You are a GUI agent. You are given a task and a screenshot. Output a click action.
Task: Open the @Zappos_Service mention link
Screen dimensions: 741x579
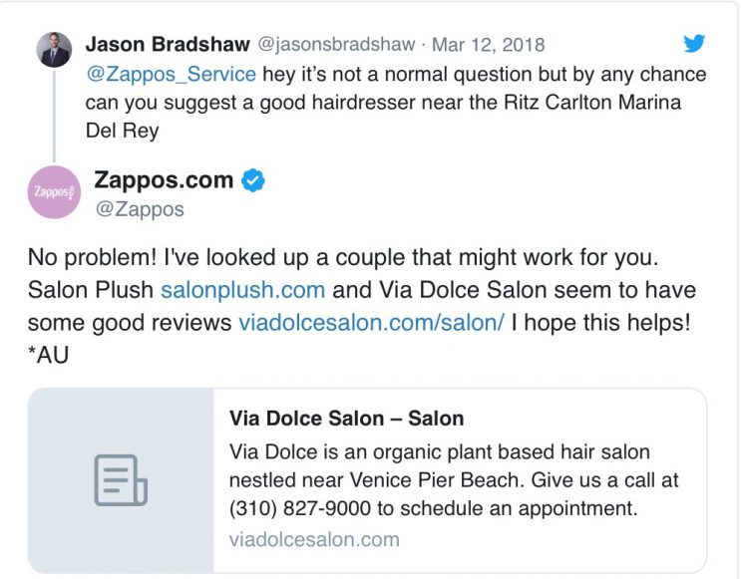point(171,74)
